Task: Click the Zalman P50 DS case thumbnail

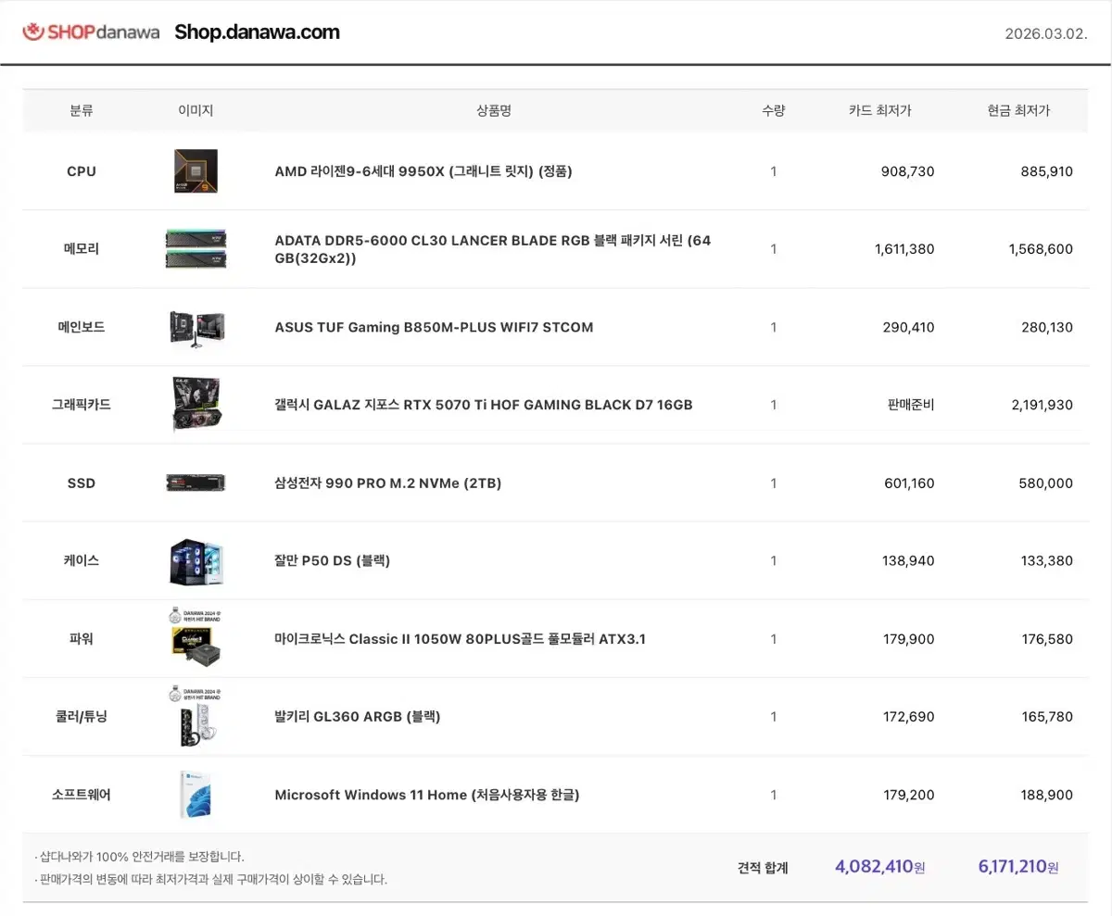Action: coord(196,561)
